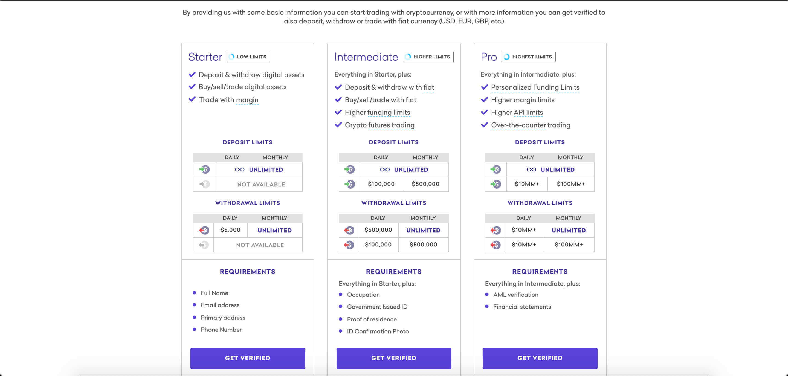Click the fiat deposit icon for Intermediate
788x376 pixels.
coord(349,184)
